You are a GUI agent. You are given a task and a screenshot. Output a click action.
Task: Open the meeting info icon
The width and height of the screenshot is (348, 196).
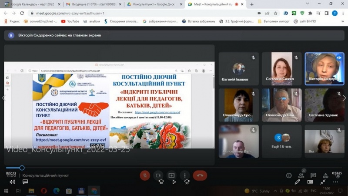[x=289, y=175]
